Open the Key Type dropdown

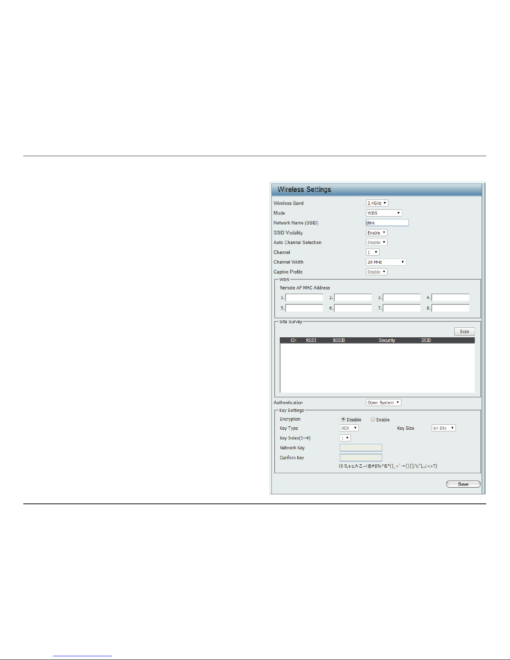coord(349,428)
